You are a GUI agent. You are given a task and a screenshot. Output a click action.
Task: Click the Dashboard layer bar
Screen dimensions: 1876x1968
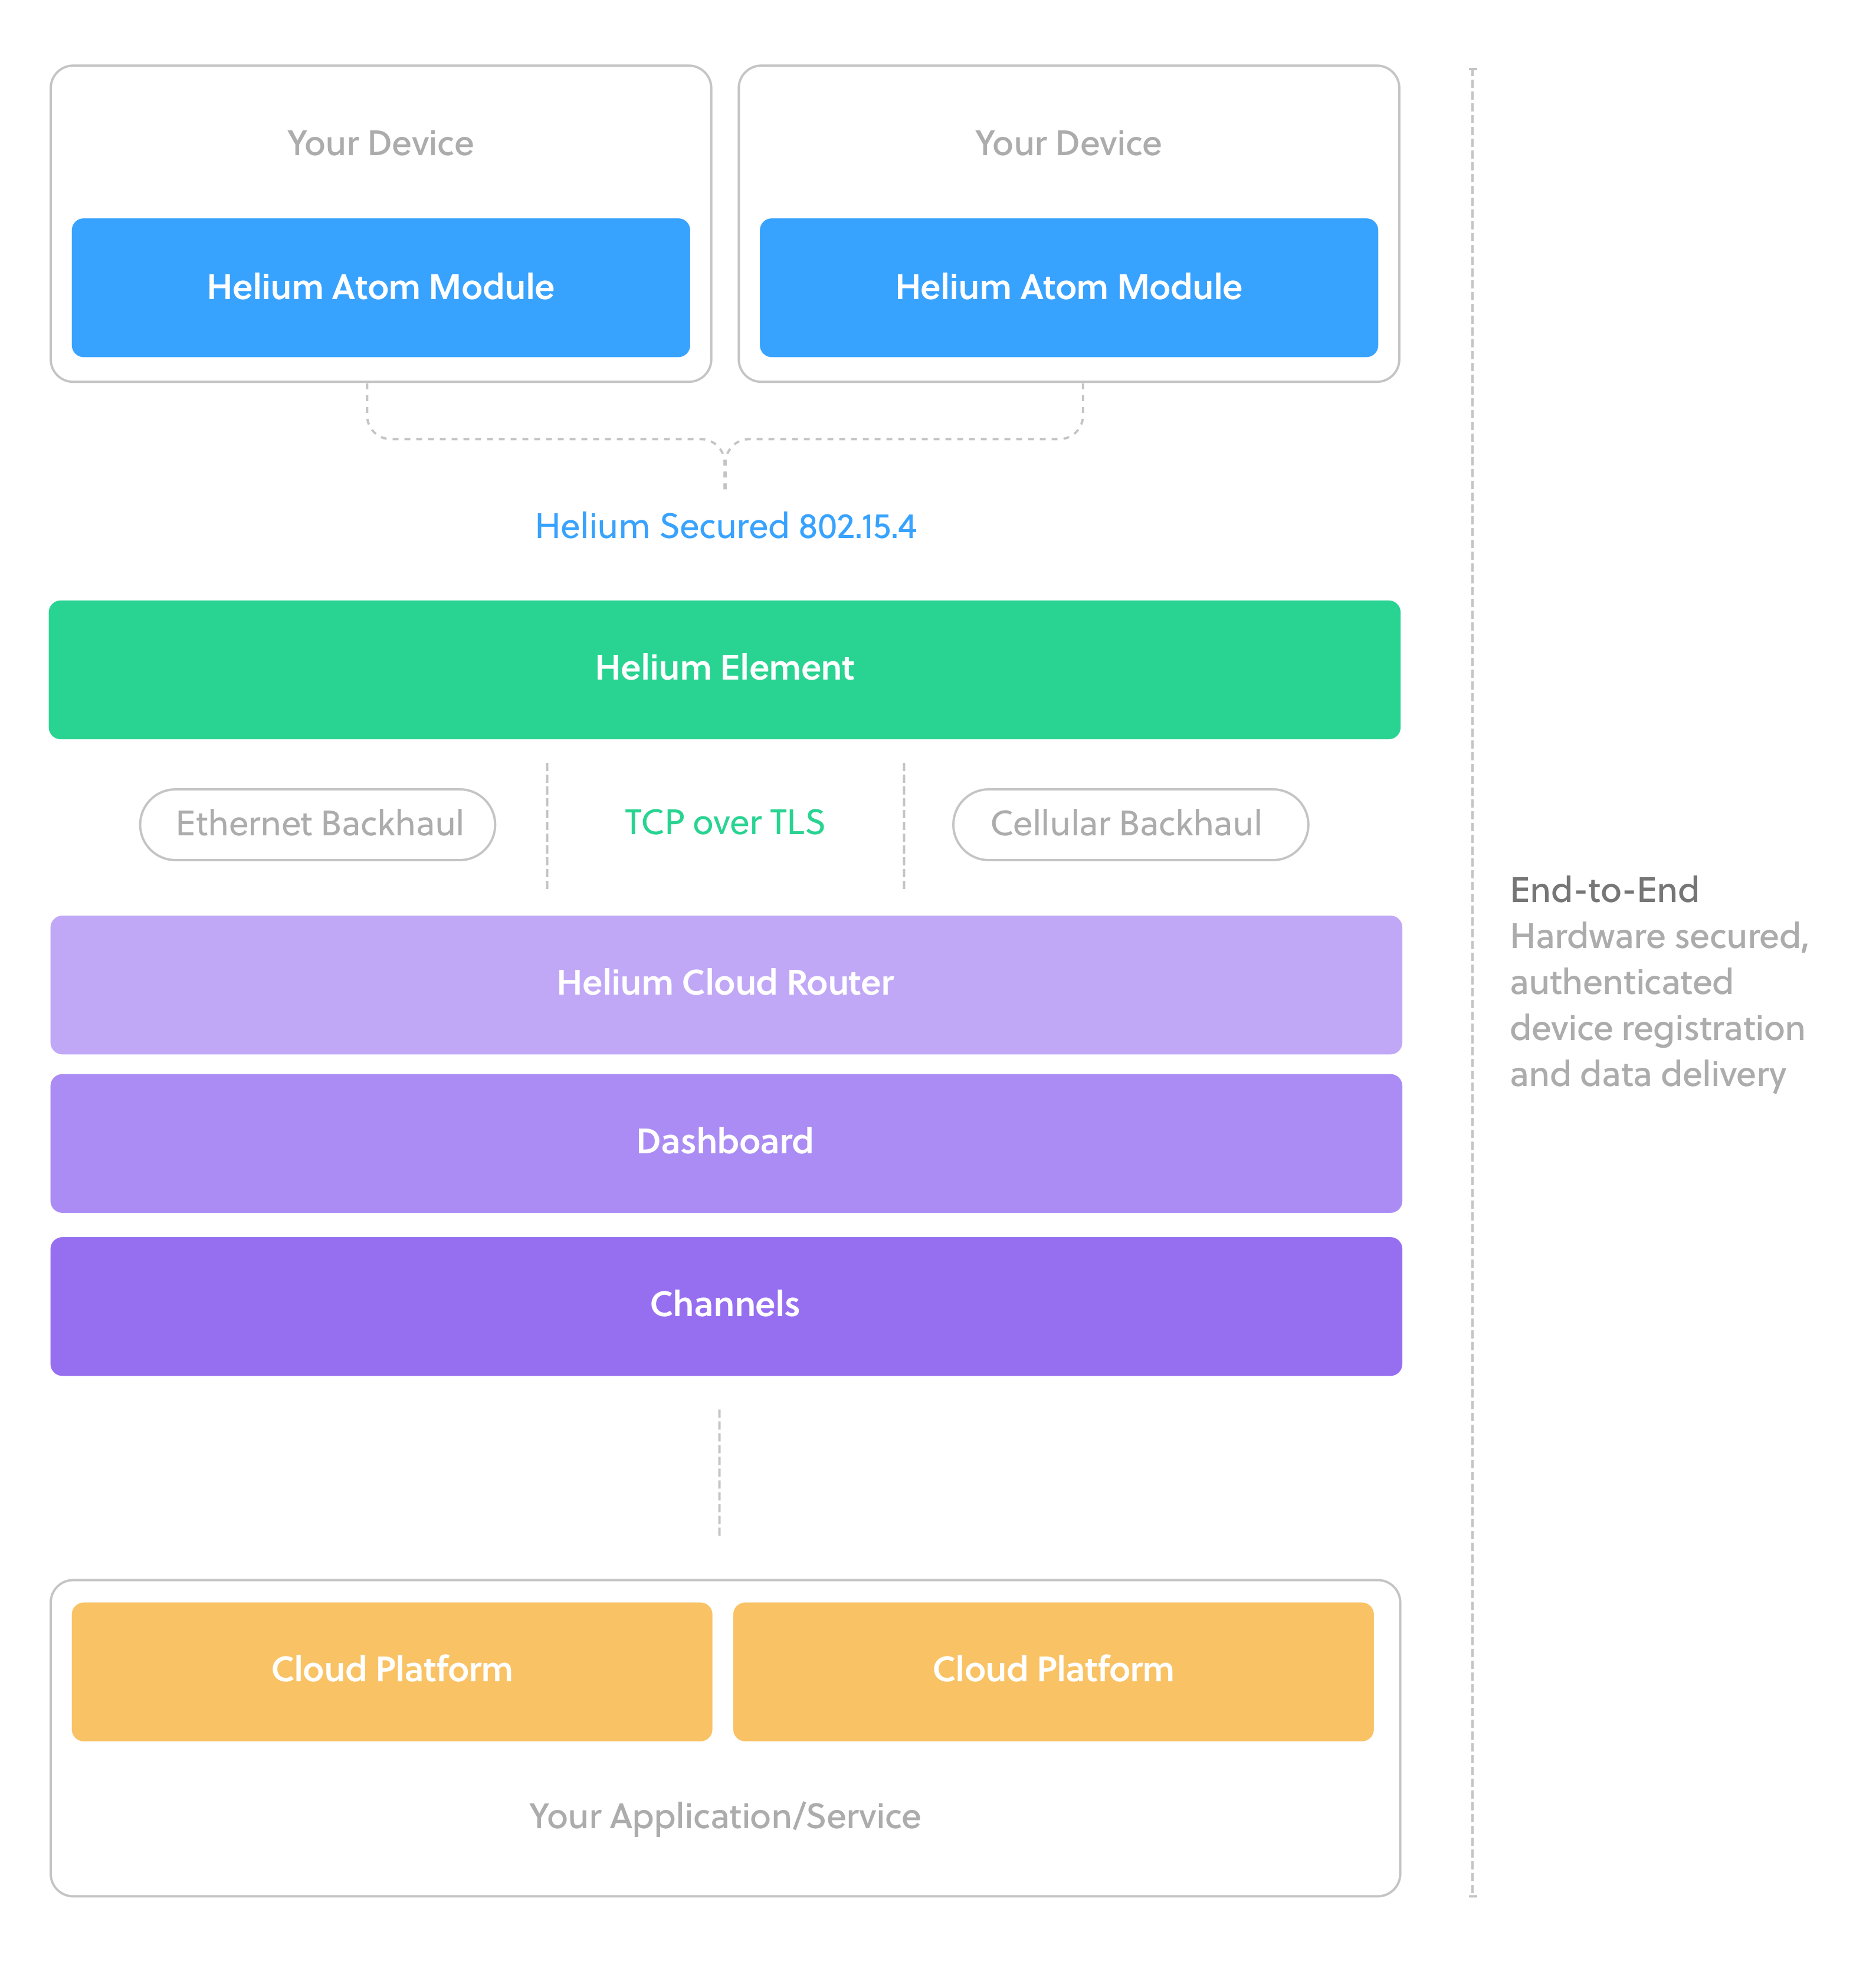point(725,1142)
